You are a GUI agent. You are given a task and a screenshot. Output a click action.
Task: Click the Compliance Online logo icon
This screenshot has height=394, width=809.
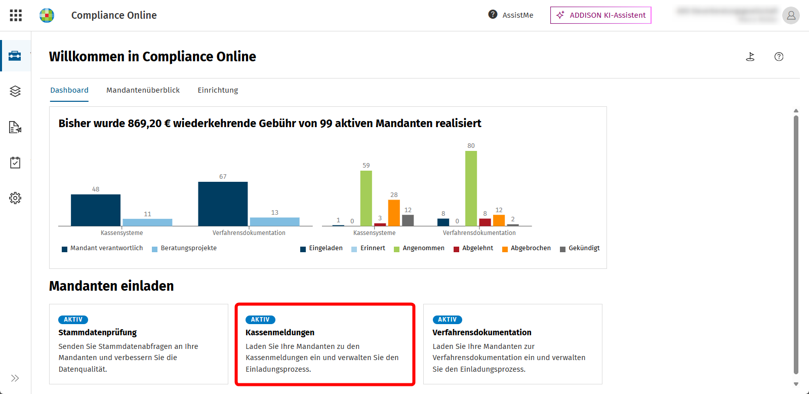pyautogui.click(x=47, y=15)
